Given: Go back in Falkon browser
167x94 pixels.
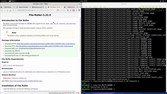Looking at the screenshot, I should pyautogui.click(x=2, y=10).
